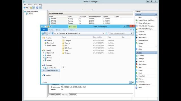181x101 pixels.
Task: Click the Explorer back navigation arrow
Action: click(43, 33)
